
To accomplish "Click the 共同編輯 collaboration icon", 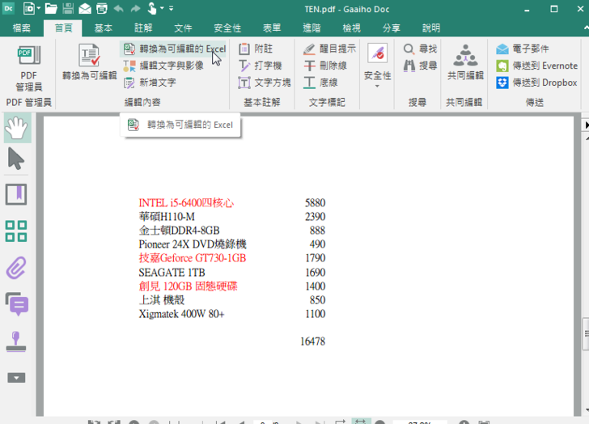I will point(464,64).
